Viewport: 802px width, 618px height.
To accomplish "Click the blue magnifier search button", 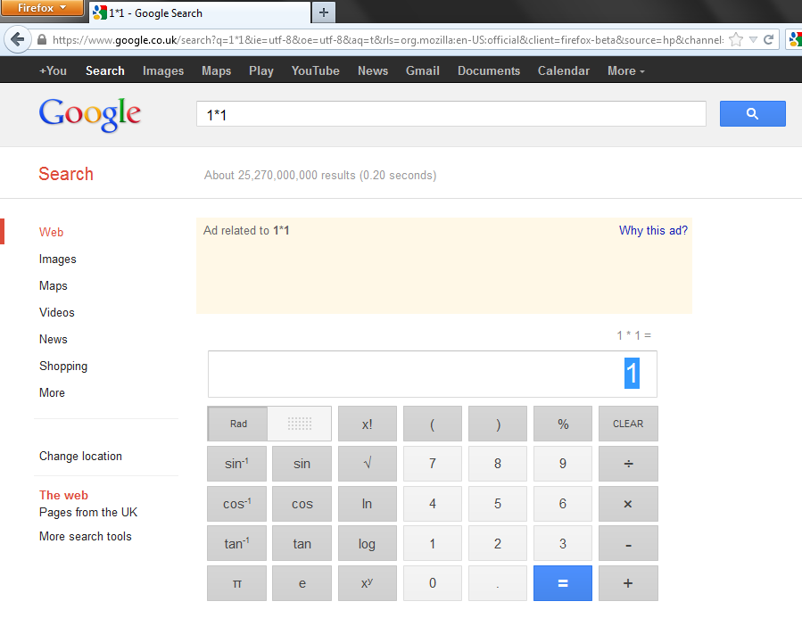I will pyautogui.click(x=752, y=113).
